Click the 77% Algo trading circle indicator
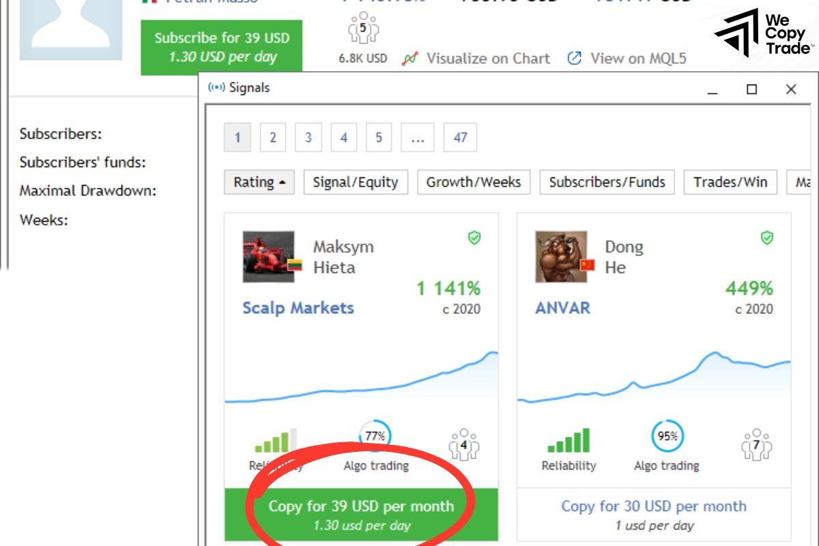This screenshot has width=819, height=546. (375, 436)
